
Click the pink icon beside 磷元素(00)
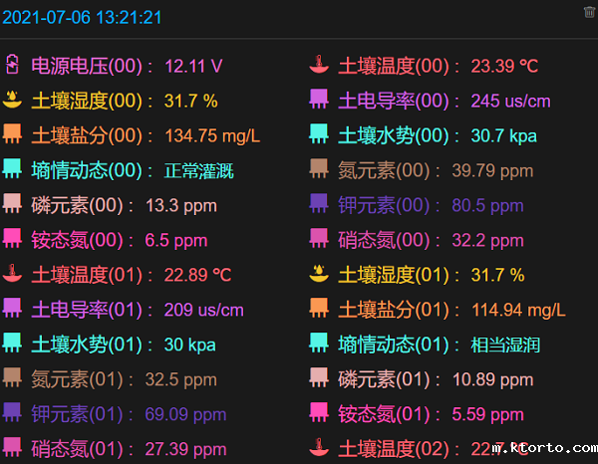point(12,204)
